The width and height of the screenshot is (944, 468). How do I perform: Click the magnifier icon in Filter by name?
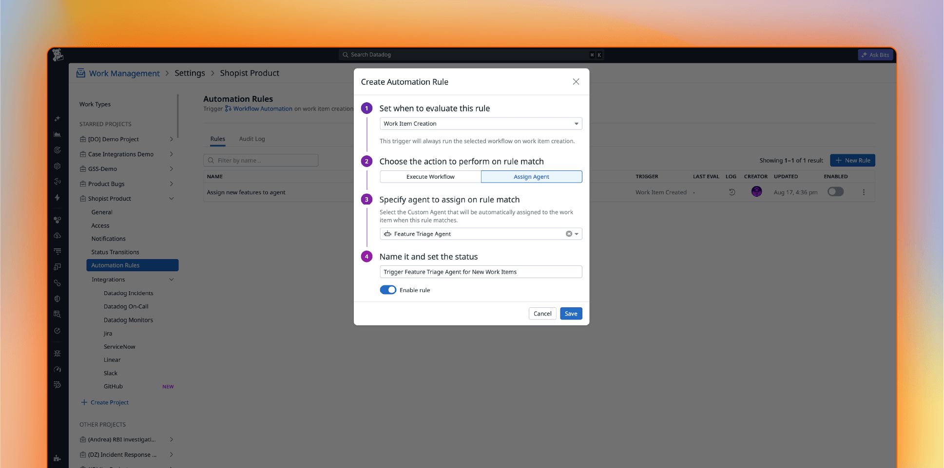[x=211, y=160]
